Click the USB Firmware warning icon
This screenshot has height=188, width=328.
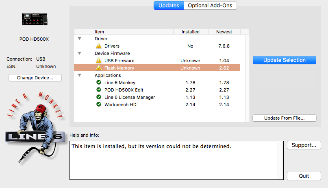99,61
